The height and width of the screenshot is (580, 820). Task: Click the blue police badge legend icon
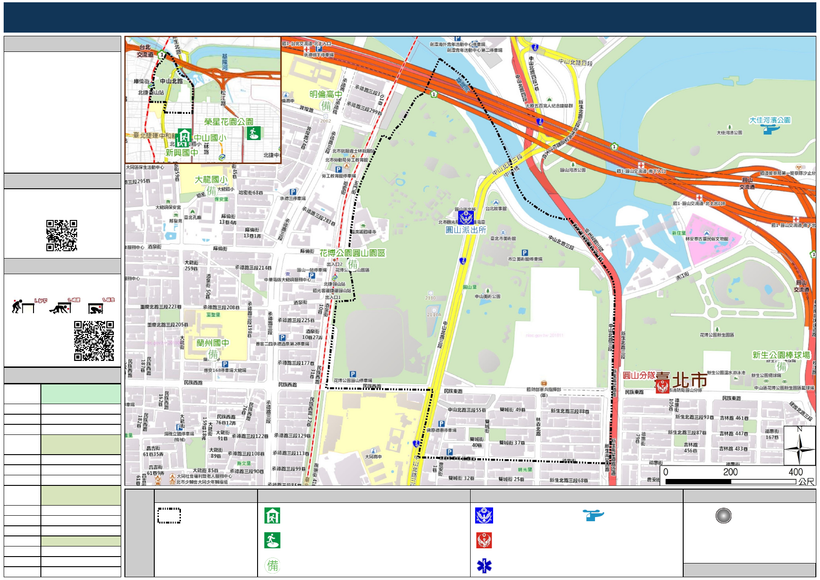(x=484, y=516)
